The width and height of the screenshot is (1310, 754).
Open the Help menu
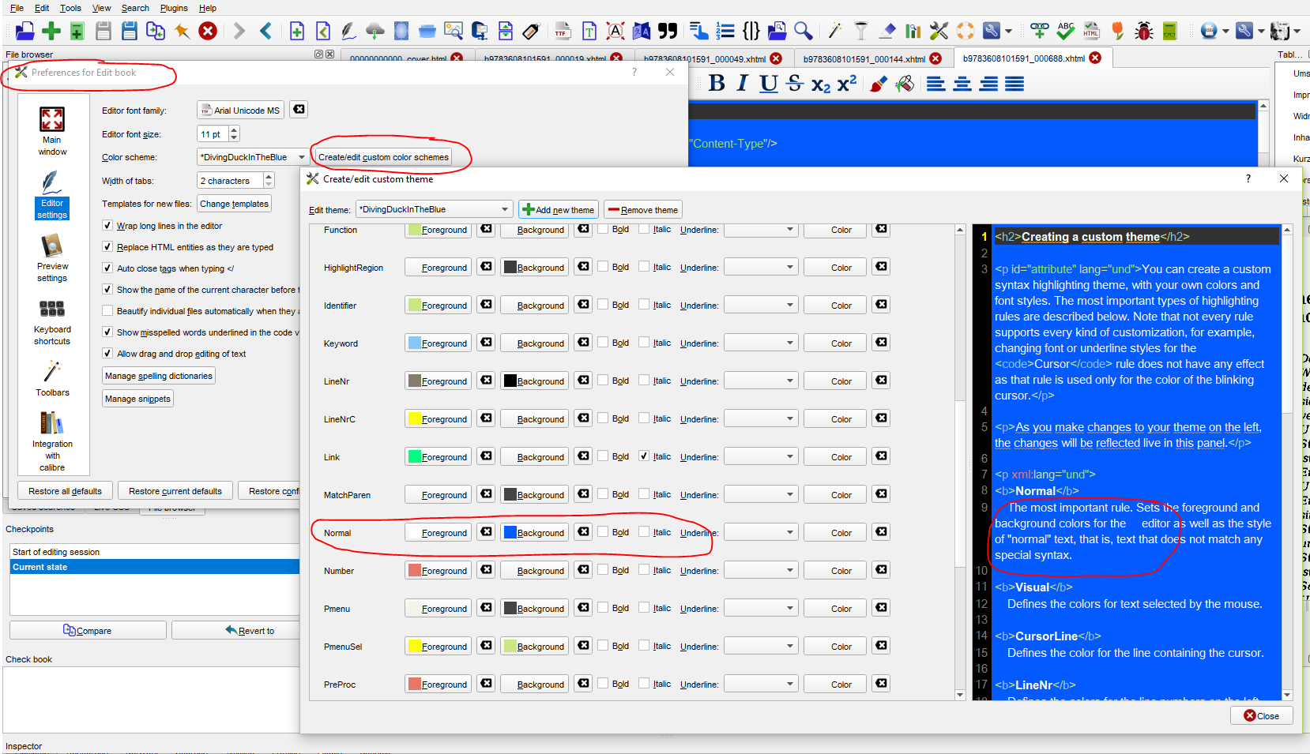tap(208, 8)
